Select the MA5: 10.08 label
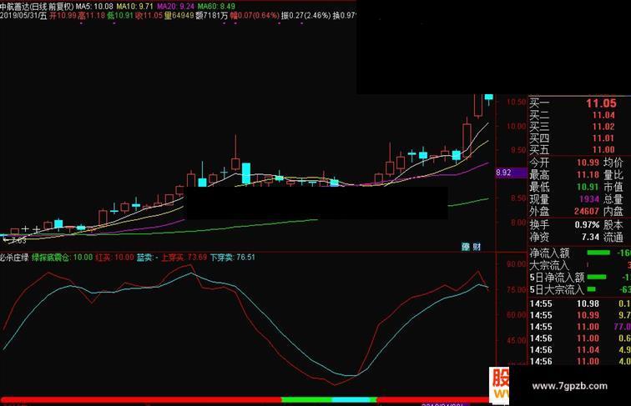The height and width of the screenshot is (406, 631). [x=94, y=7]
